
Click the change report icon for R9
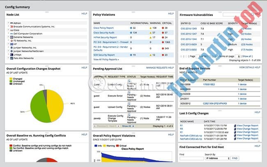click(235, 129)
